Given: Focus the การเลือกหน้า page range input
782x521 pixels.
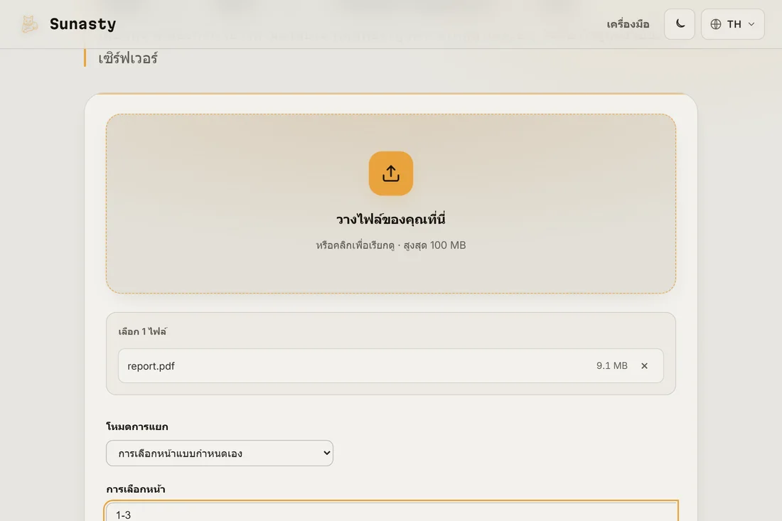Looking at the screenshot, I should click(x=392, y=512).
